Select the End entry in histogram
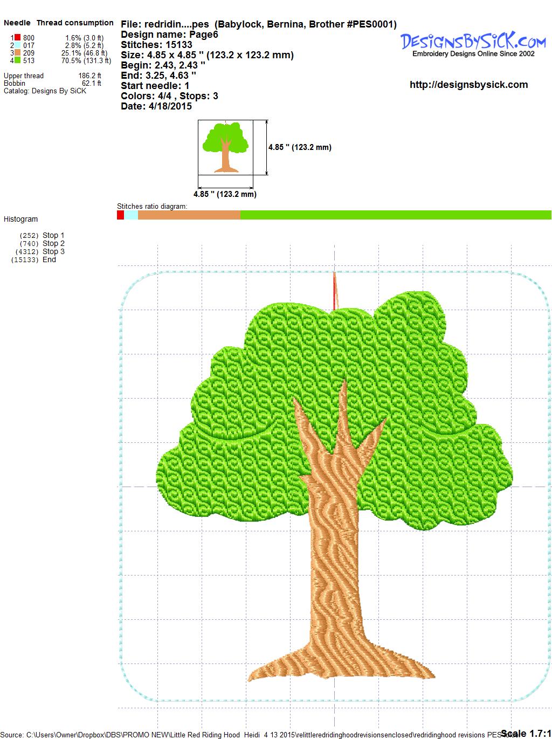The image size is (552, 739). 49,259
